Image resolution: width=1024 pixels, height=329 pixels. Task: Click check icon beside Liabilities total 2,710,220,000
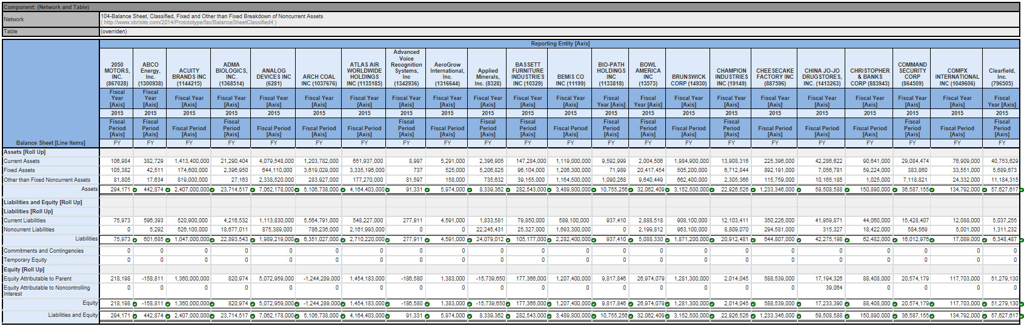(x=387, y=240)
